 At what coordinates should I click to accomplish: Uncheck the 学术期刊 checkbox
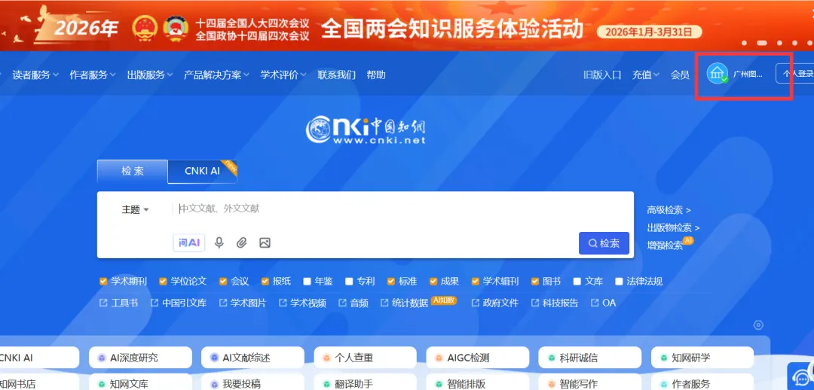[103, 282]
